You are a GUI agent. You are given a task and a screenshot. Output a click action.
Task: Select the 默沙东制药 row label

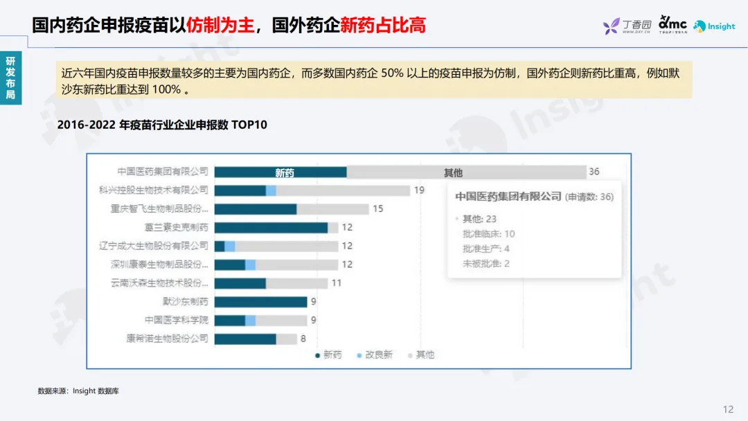coord(186,301)
